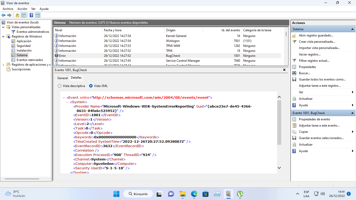
Task: Expand the Copiar submenu arrow
Action: pos(353,132)
